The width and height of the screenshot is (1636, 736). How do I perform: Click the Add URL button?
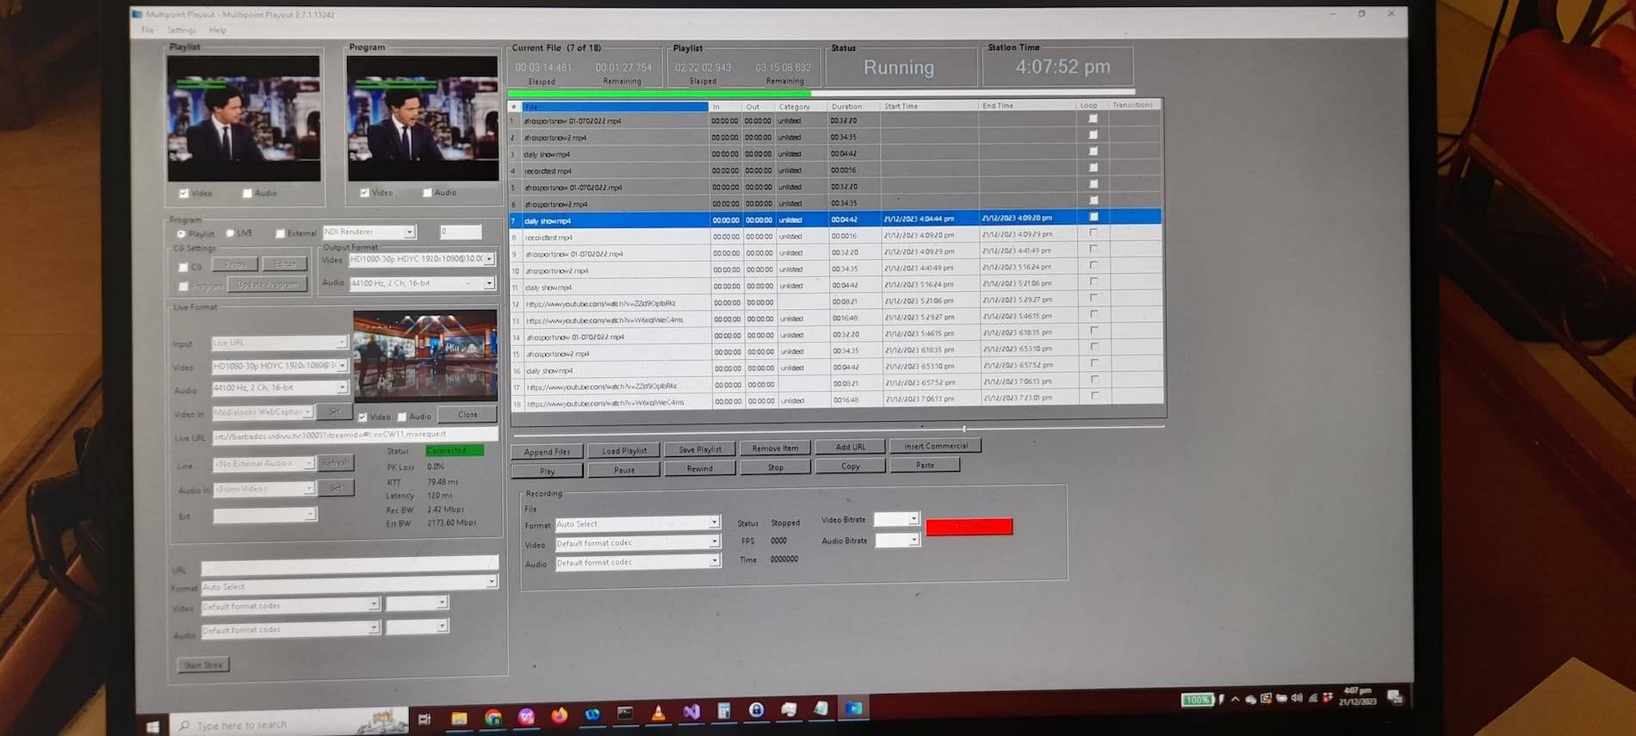(850, 447)
